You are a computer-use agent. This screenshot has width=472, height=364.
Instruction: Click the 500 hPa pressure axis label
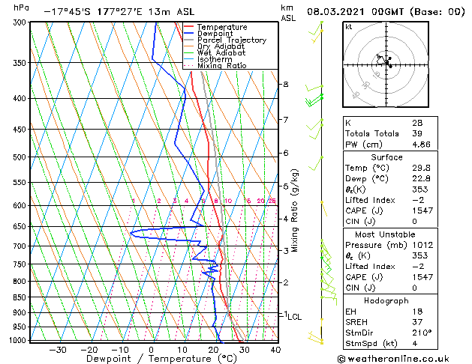click(21, 157)
